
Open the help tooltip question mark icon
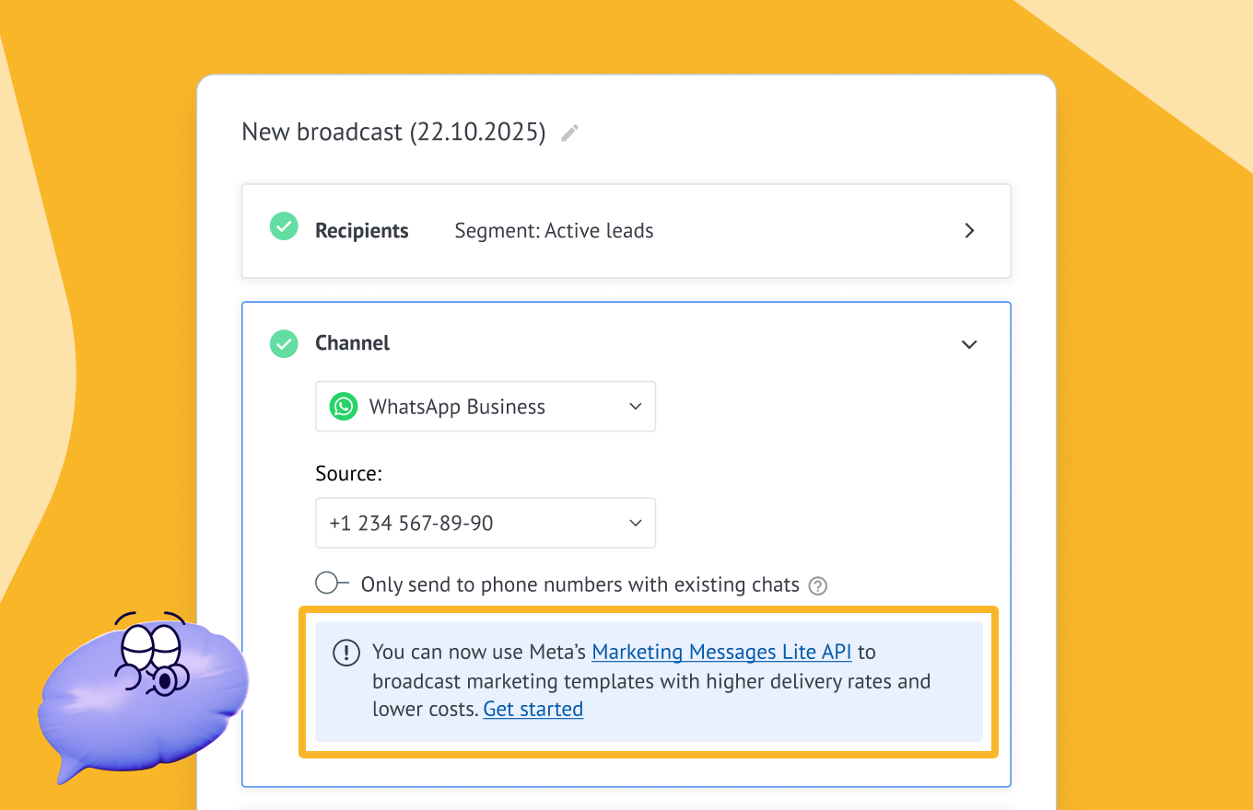(x=817, y=585)
